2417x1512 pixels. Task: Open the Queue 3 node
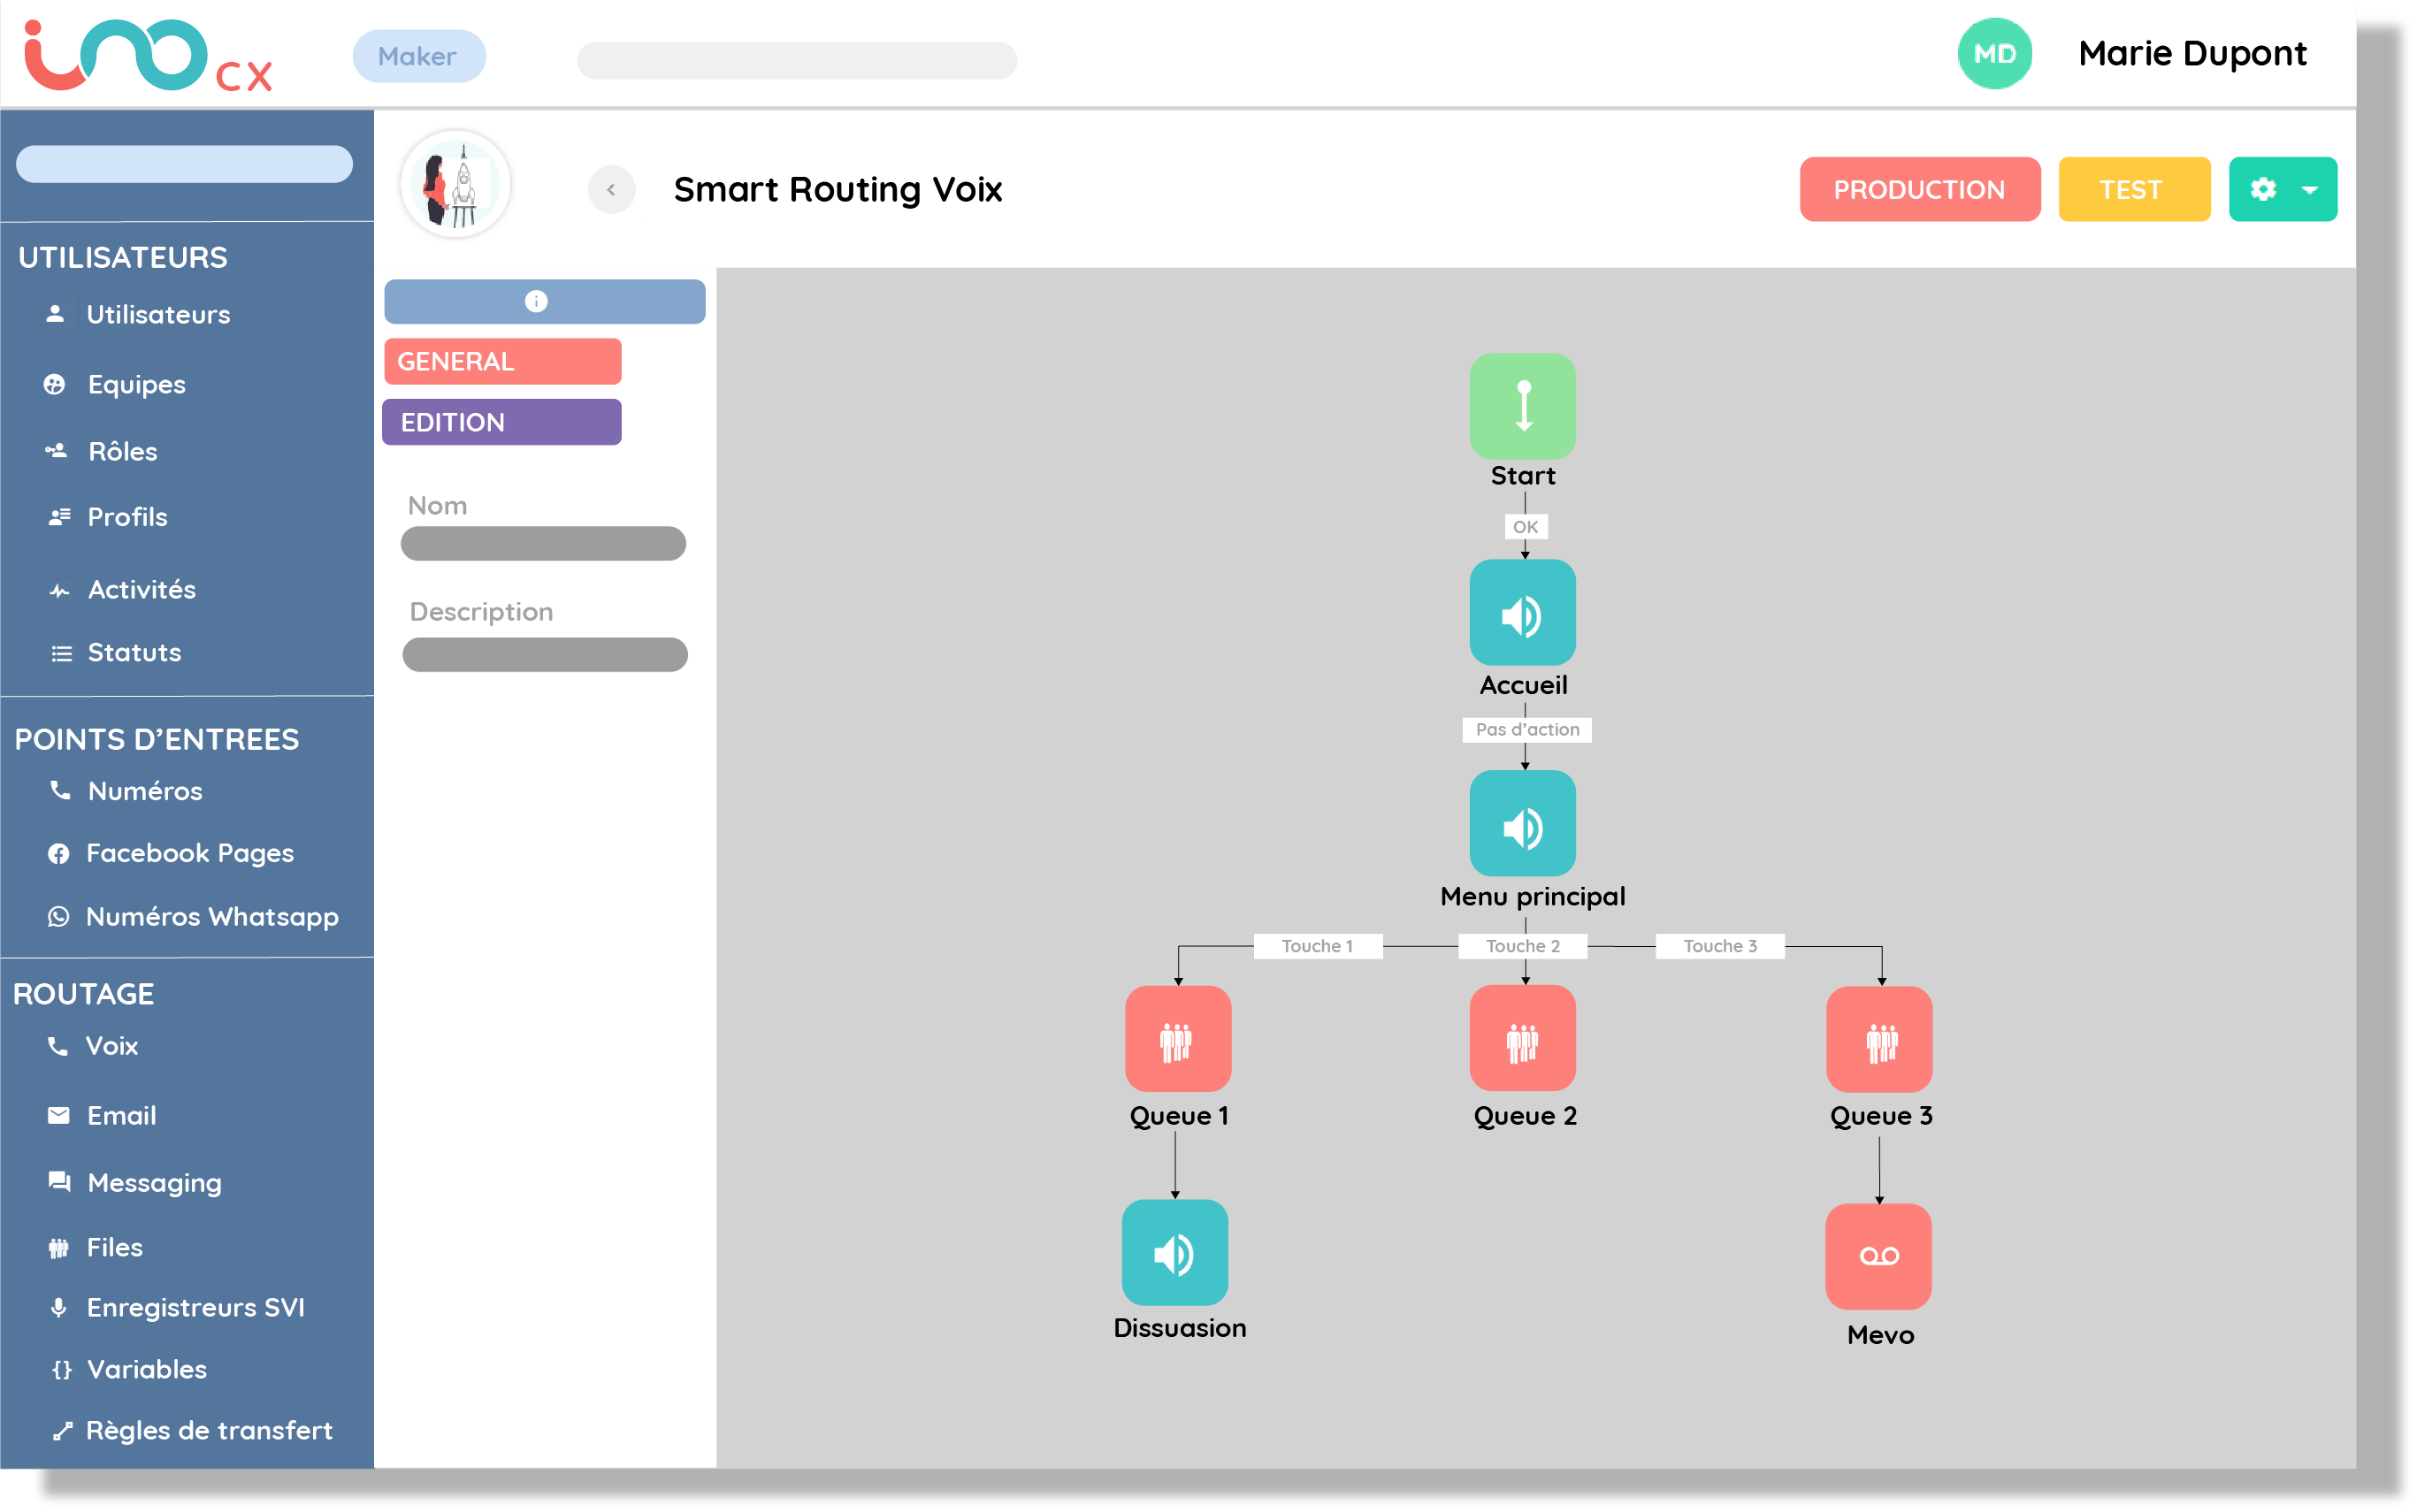coord(1879,1038)
